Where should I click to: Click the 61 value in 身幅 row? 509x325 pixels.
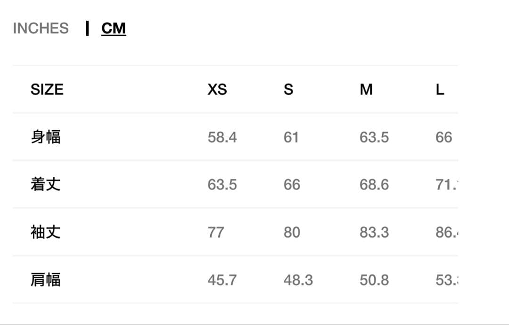point(291,137)
